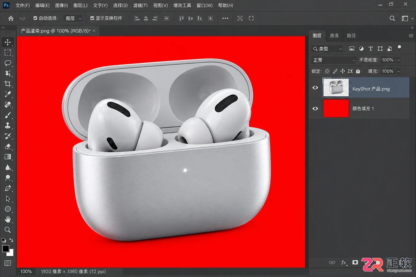Select the Crop tool
The image size is (416, 277).
8,84
